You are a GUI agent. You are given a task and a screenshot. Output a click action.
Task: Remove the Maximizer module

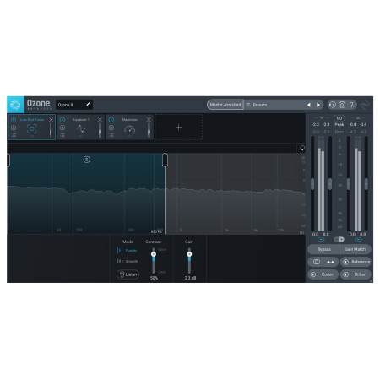click(149, 120)
